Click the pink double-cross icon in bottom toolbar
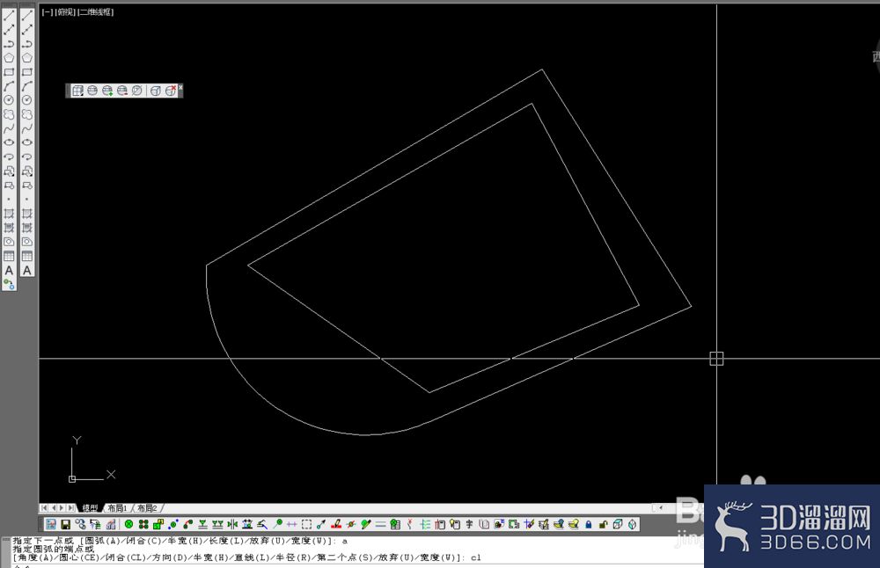This screenshot has height=568, width=880. [292, 524]
